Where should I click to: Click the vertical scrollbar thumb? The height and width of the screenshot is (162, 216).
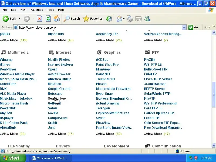pyautogui.click(x=214, y=94)
